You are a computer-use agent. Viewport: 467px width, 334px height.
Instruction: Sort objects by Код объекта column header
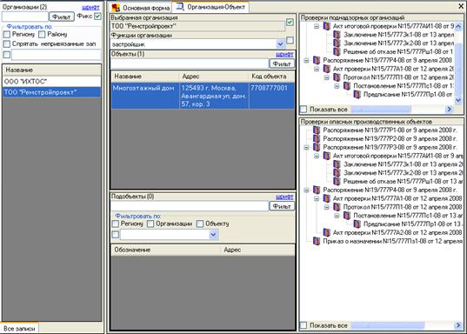271,77
